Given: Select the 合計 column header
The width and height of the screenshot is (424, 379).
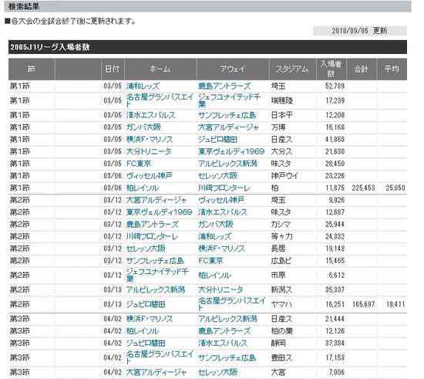Looking at the screenshot, I should (362, 69).
